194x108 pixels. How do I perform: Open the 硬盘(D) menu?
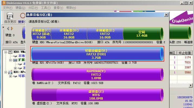coord(20,8)
